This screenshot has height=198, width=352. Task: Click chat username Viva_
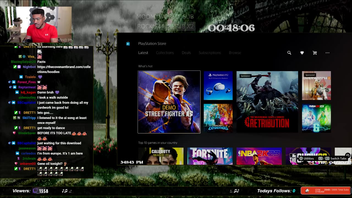pos(32,57)
